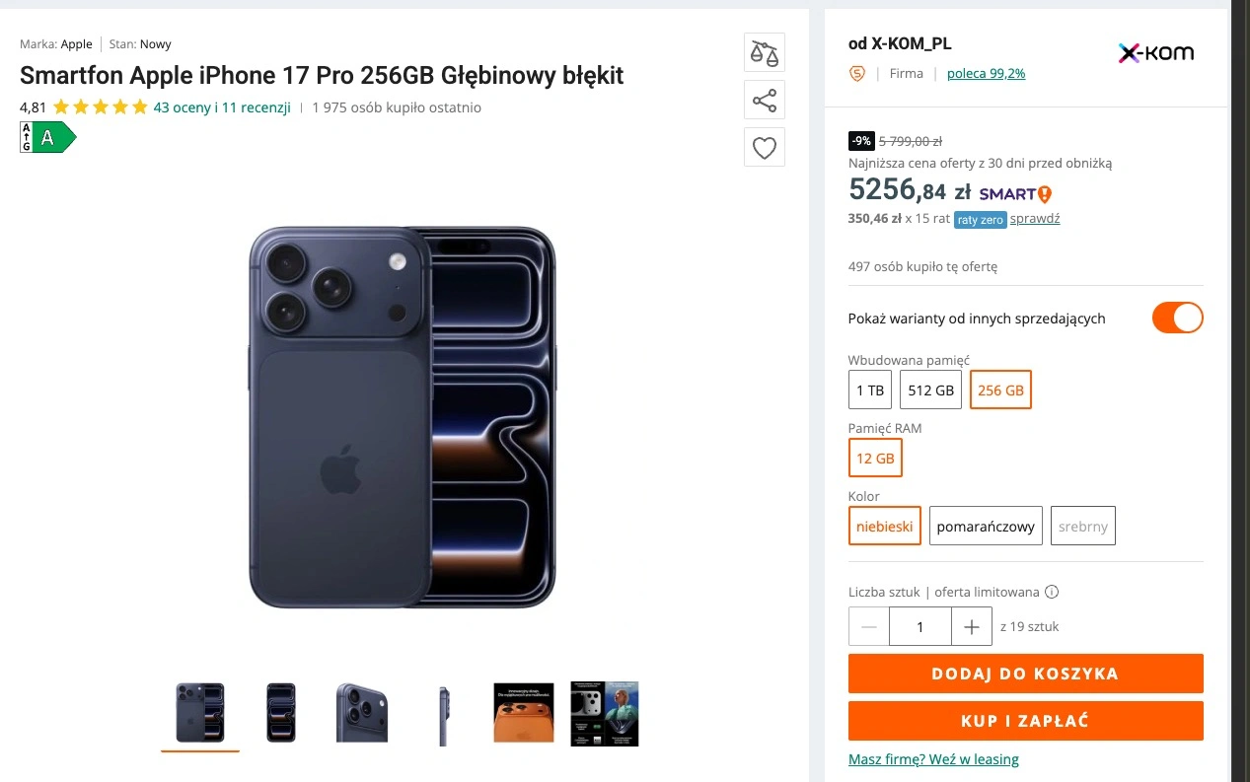Click the Super Seller badge icon
Screen dimensions: 1250x782
point(857,74)
